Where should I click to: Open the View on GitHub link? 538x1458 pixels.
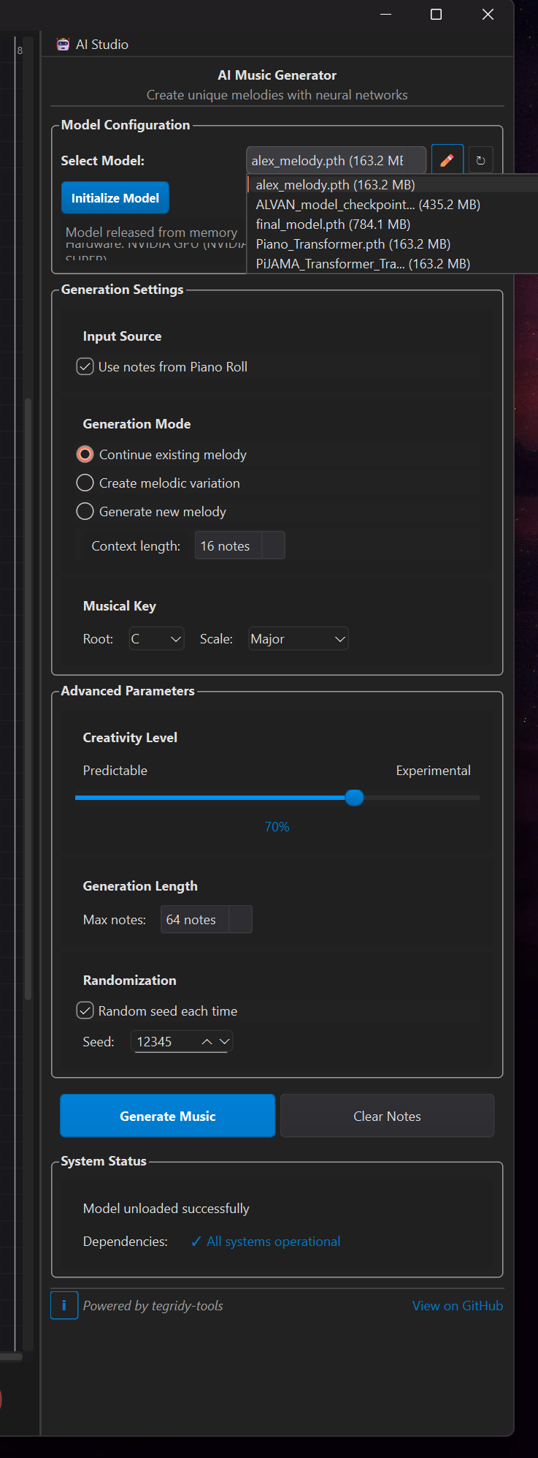458,1305
